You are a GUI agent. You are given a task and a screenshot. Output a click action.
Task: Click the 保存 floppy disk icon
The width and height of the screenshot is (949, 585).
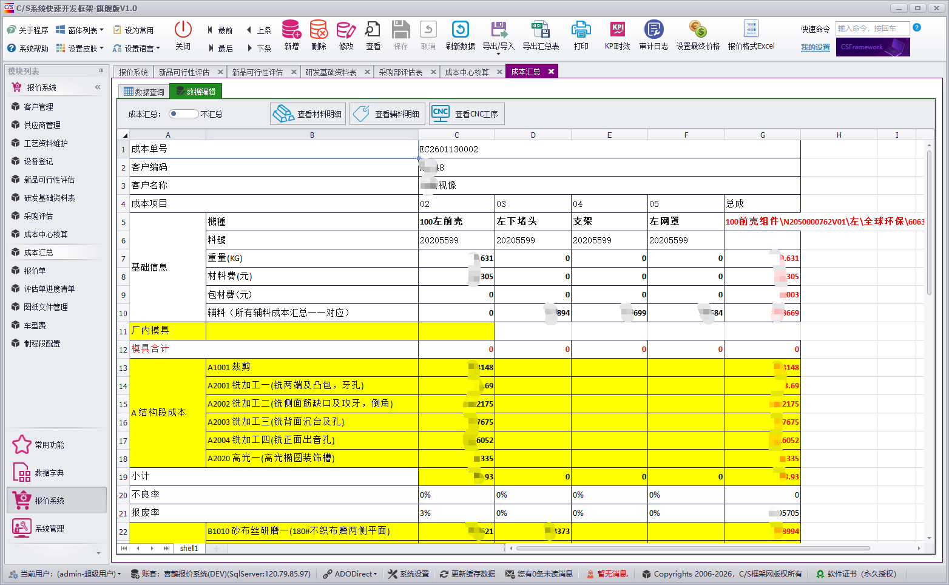[x=400, y=29]
